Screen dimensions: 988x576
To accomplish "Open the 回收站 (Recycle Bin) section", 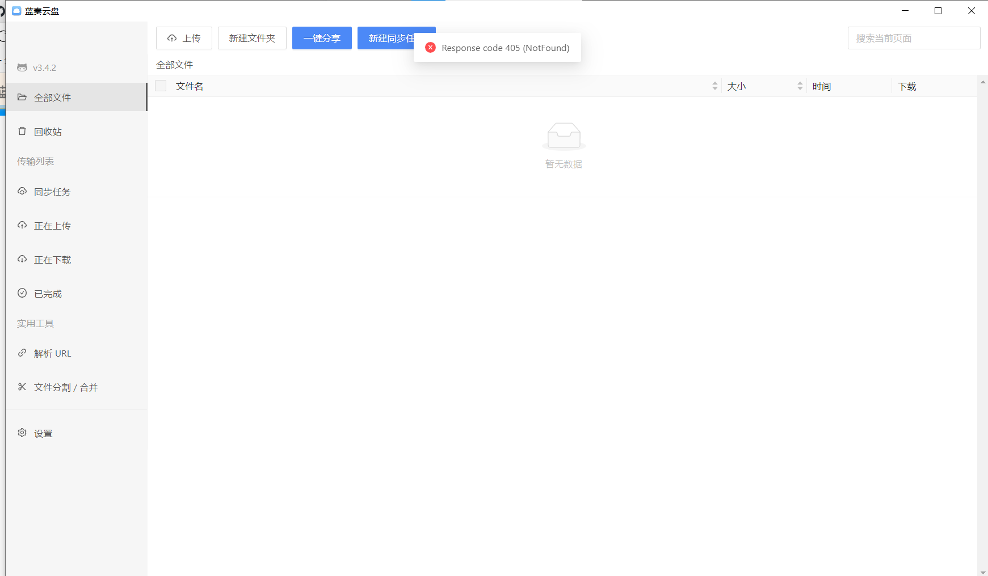I will coord(48,131).
